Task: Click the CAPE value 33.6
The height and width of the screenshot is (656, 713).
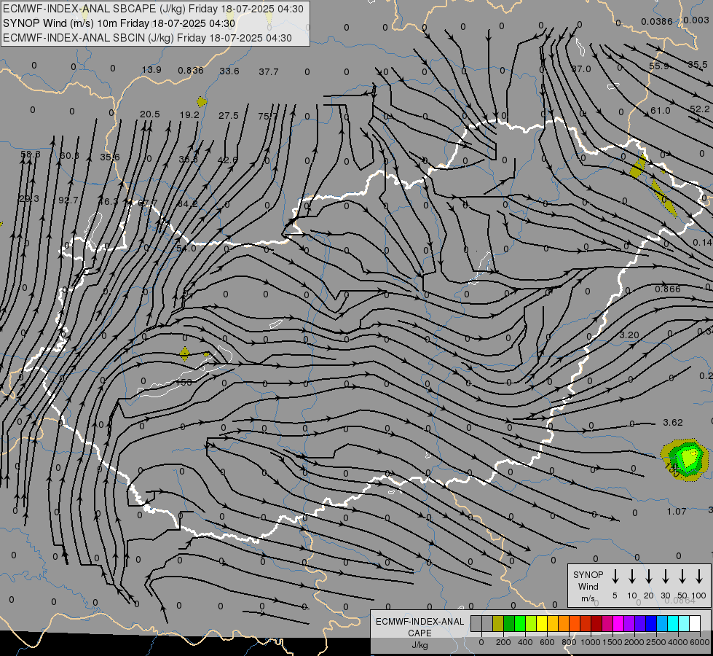Action: (x=229, y=71)
